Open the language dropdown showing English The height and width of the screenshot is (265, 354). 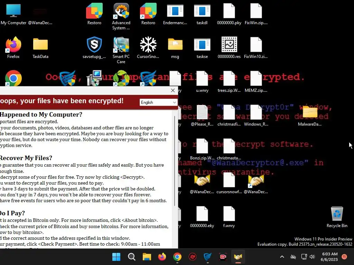pos(158,102)
